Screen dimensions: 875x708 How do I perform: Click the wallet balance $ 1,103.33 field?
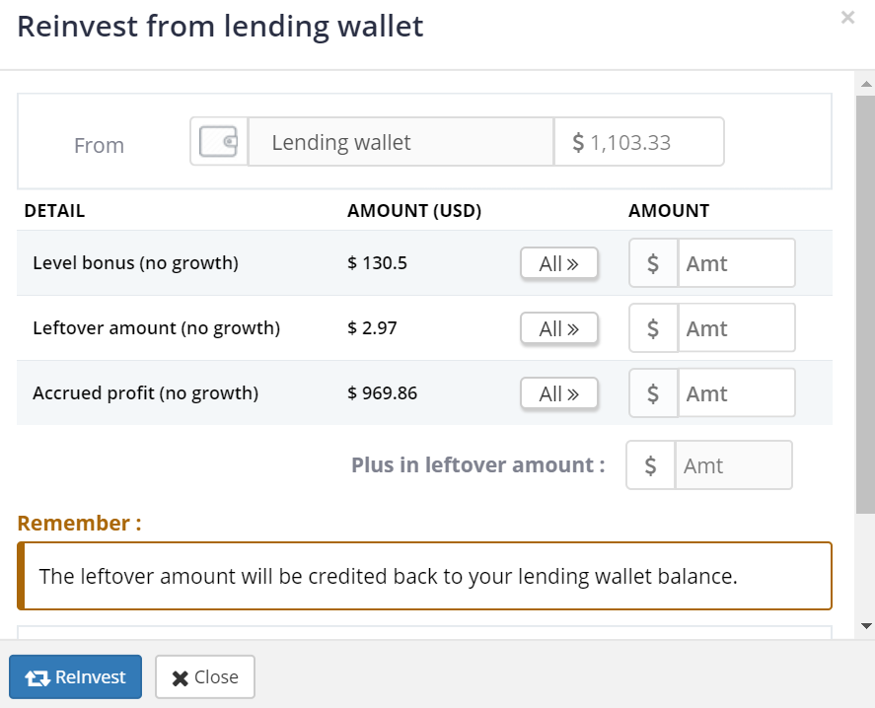(x=639, y=142)
